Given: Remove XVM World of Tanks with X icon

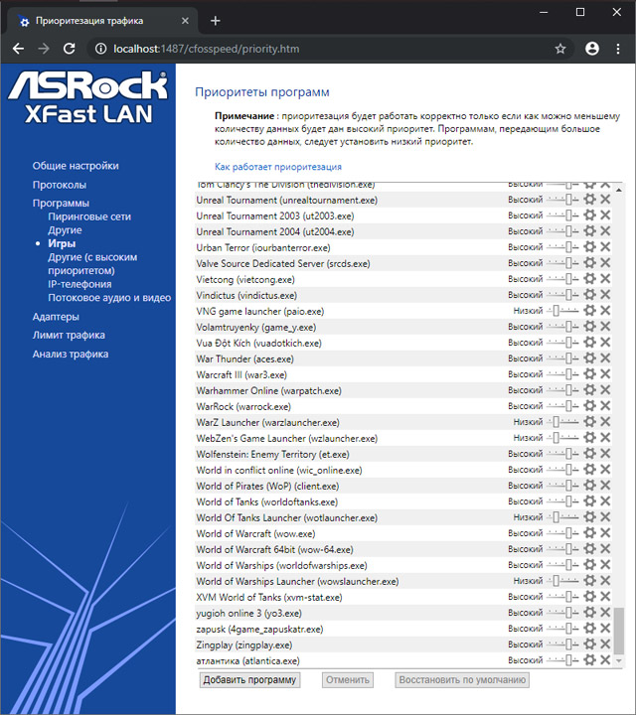Looking at the screenshot, I should (x=605, y=597).
